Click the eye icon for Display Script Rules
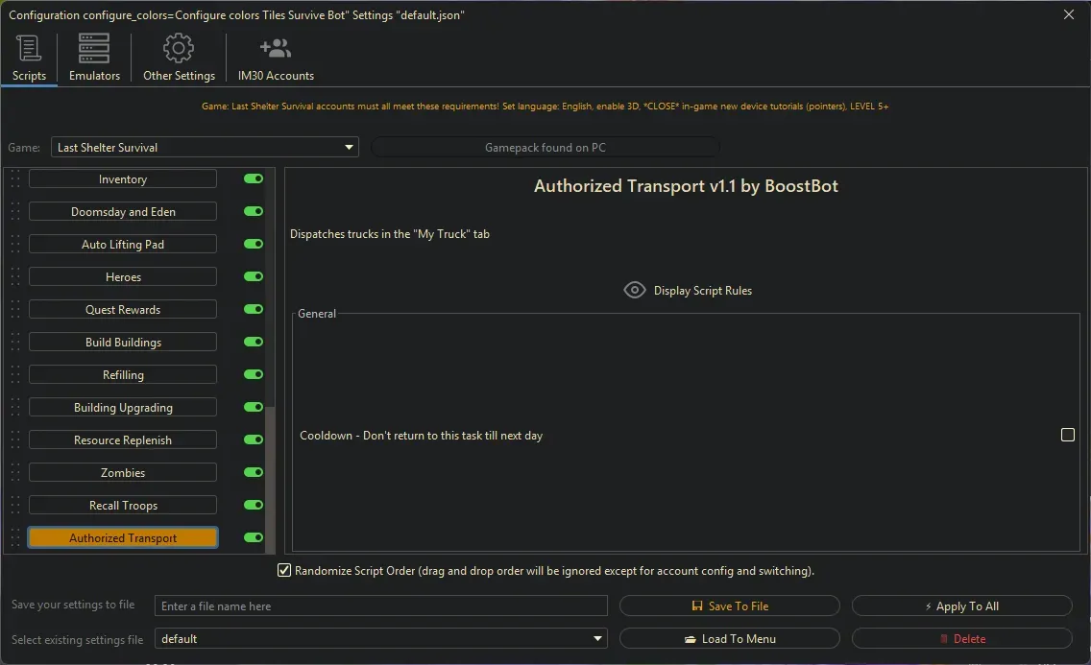This screenshot has height=665, width=1091. [635, 290]
